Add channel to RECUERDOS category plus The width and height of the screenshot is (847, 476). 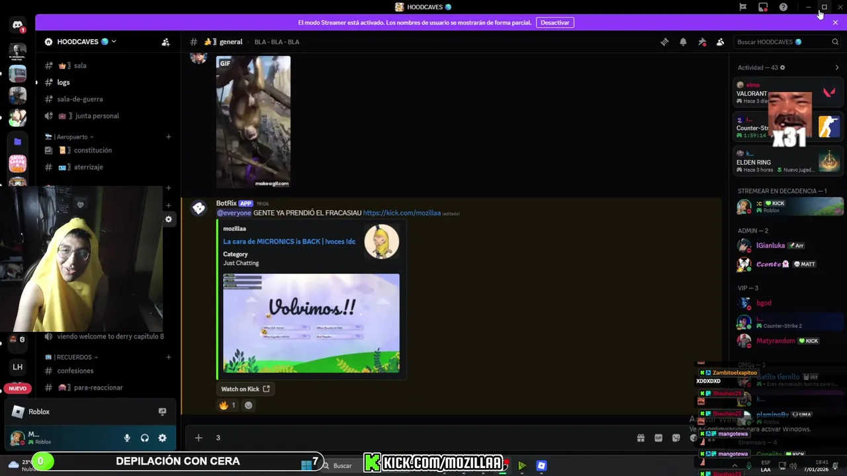[x=168, y=357]
